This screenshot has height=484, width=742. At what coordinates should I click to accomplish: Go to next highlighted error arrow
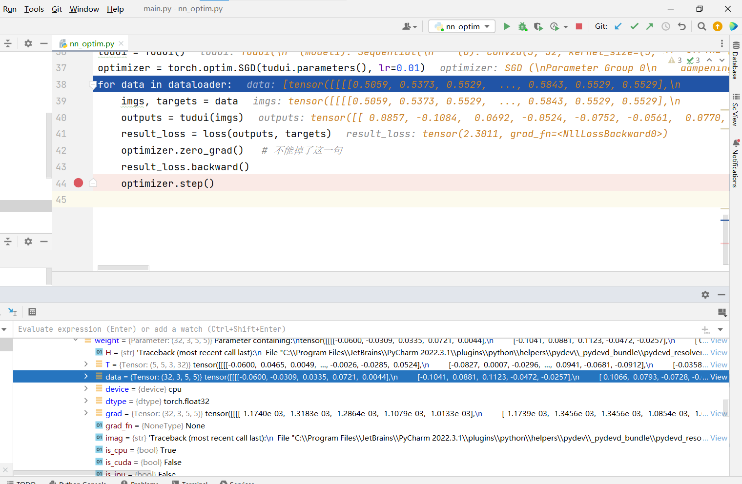[x=721, y=60]
